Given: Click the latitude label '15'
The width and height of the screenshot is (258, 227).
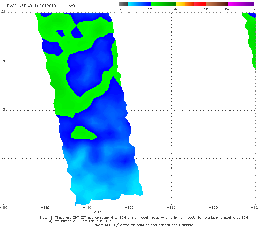Looking at the screenshot, I should click(x=3, y=61).
